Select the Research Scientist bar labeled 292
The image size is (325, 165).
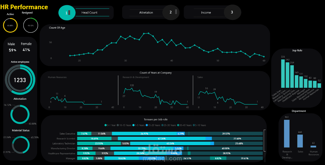(x=287, y=75)
